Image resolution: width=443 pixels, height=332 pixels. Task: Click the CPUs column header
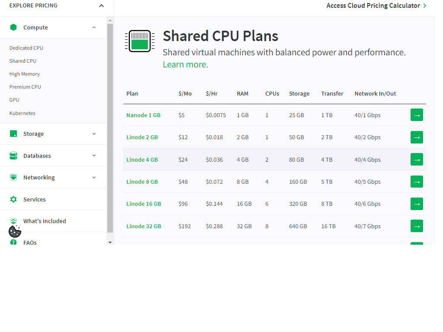(x=272, y=94)
